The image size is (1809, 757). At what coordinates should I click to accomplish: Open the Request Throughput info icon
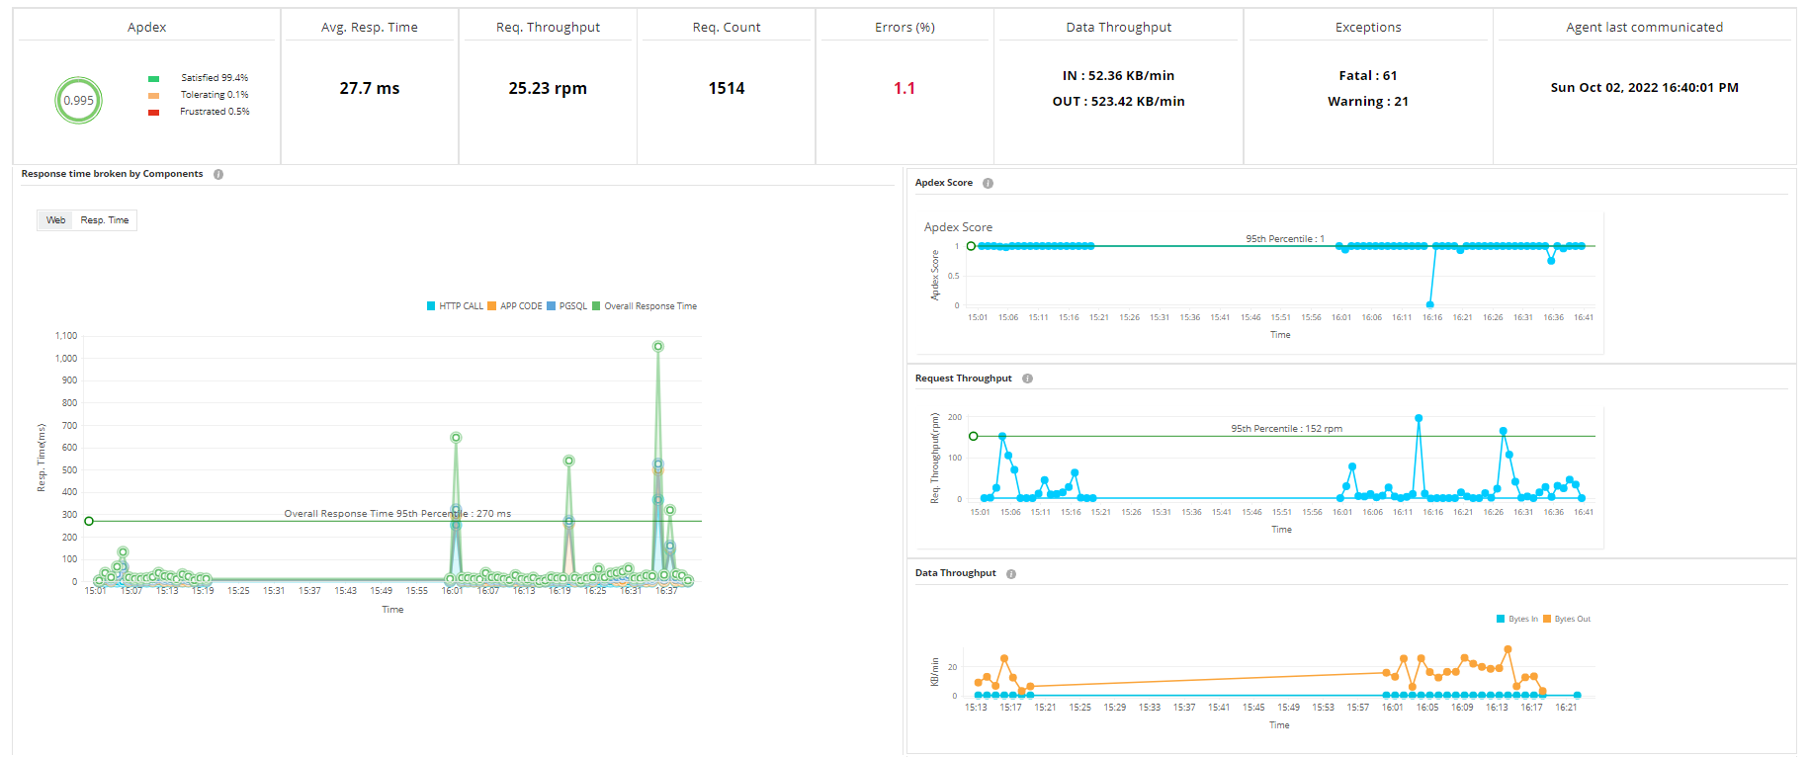[x=1027, y=379]
